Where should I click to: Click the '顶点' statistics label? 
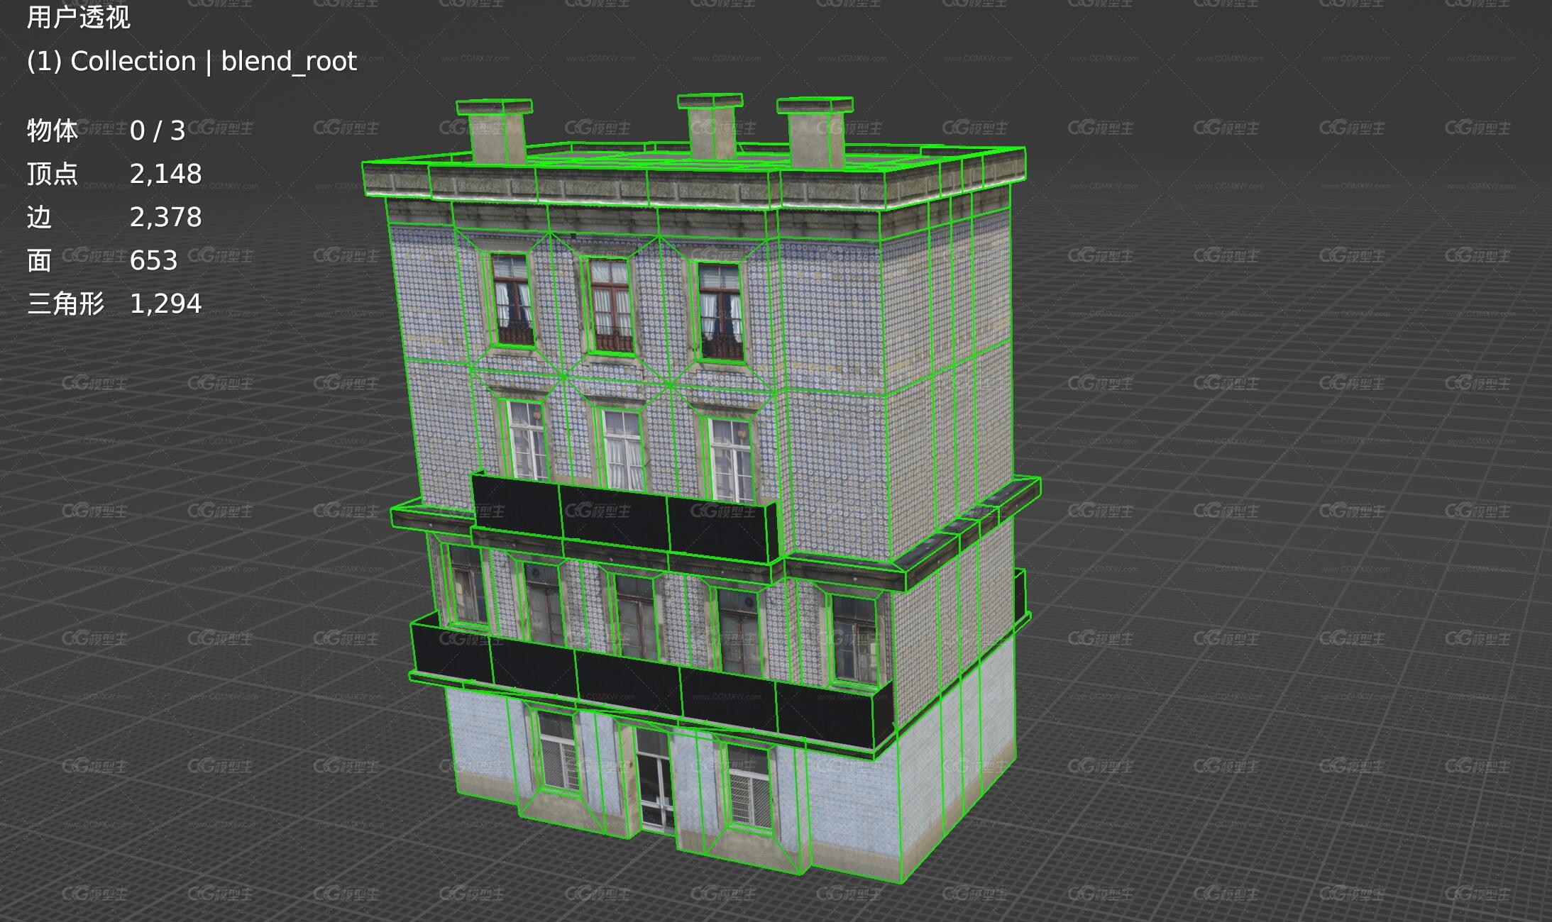tap(53, 174)
